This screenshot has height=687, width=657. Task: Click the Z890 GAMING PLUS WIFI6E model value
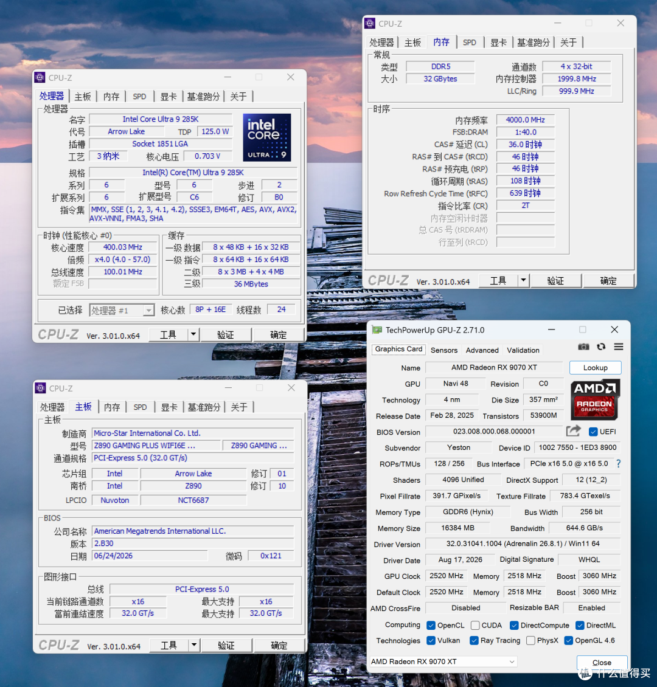157,445
